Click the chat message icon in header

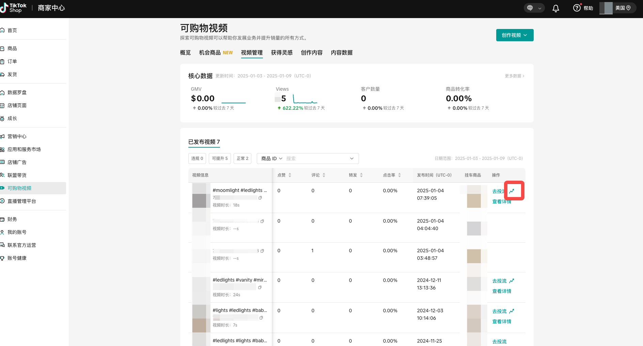coord(530,8)
